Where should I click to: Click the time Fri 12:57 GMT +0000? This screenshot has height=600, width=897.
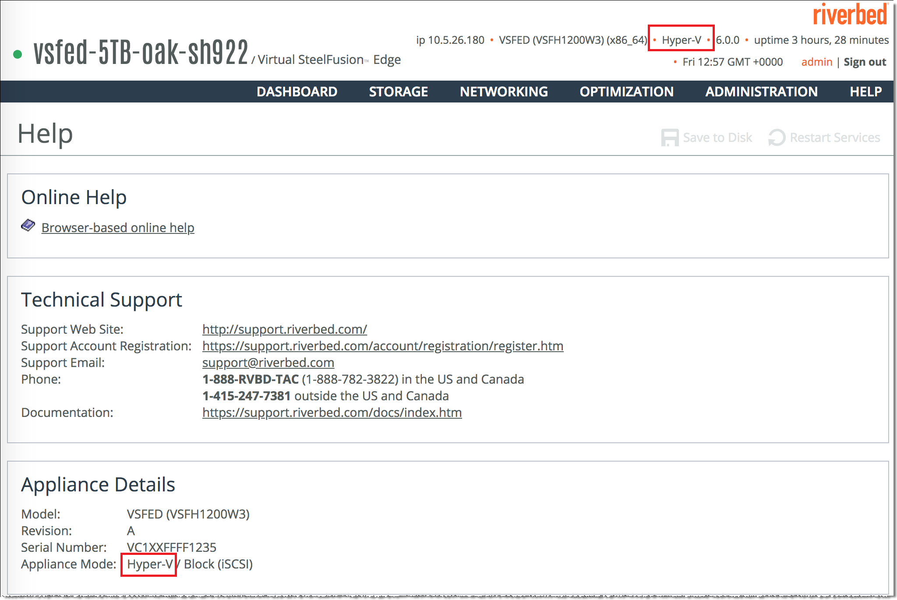coord(732,62)
